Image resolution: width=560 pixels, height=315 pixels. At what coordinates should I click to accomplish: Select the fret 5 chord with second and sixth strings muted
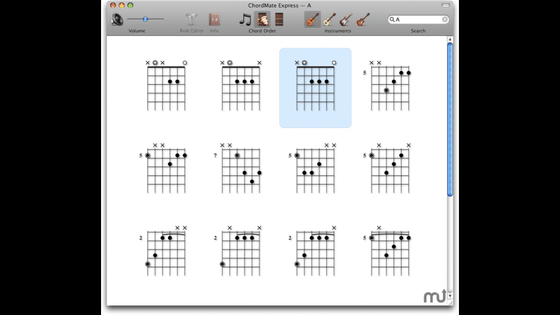(387, 168)
